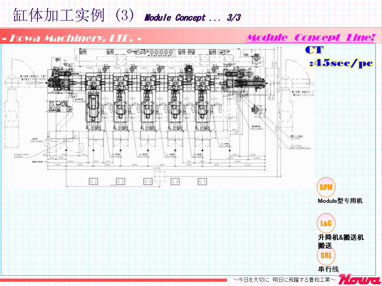Click the Howa Machinery, LTD. banner text
This screenshot has width=382, height=286.
click(x=72, y=38)
